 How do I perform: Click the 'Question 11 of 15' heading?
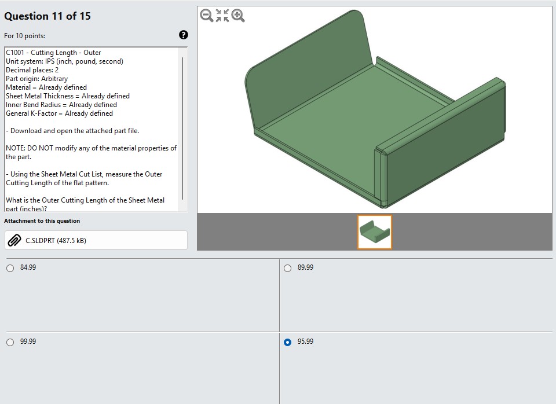coord(47,16)
